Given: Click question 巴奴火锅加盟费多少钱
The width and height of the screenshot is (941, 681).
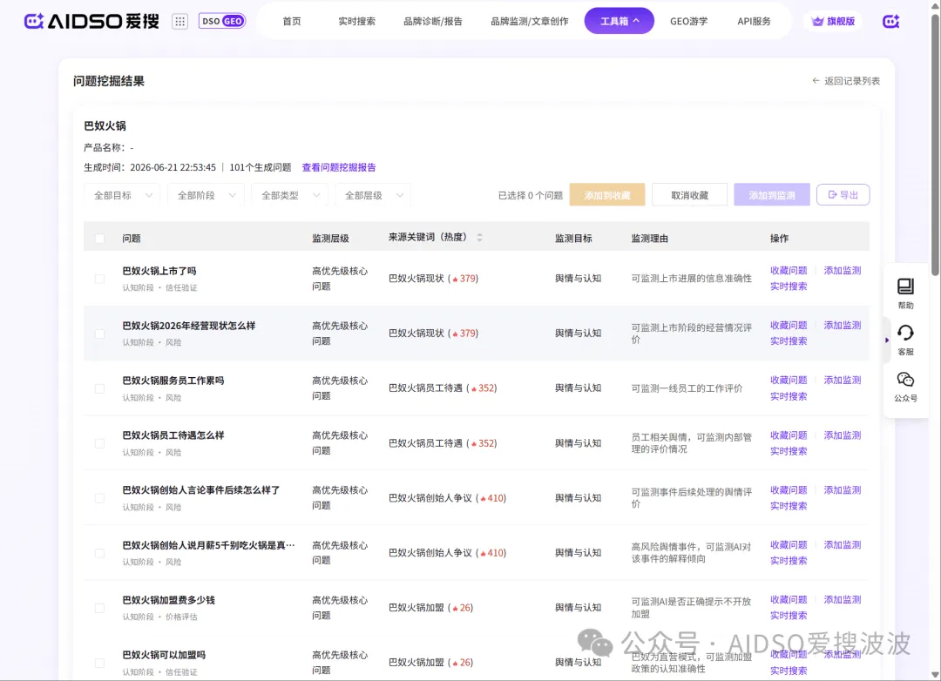Looking at the screenshot, I should 168,599.
